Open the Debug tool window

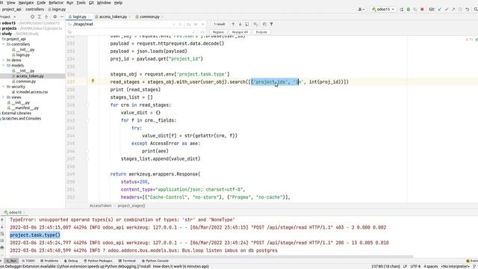(71, 261)
